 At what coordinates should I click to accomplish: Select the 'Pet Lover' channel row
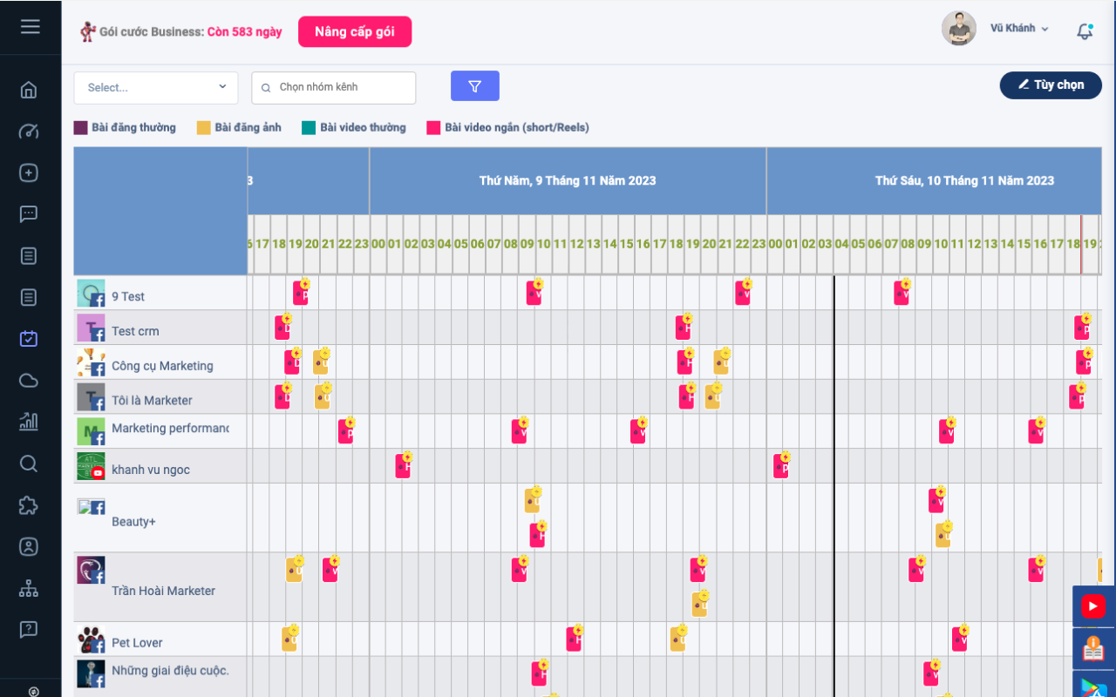(137, 643)
